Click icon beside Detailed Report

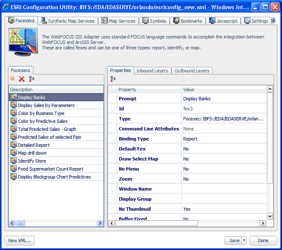(x=14, y=145)
